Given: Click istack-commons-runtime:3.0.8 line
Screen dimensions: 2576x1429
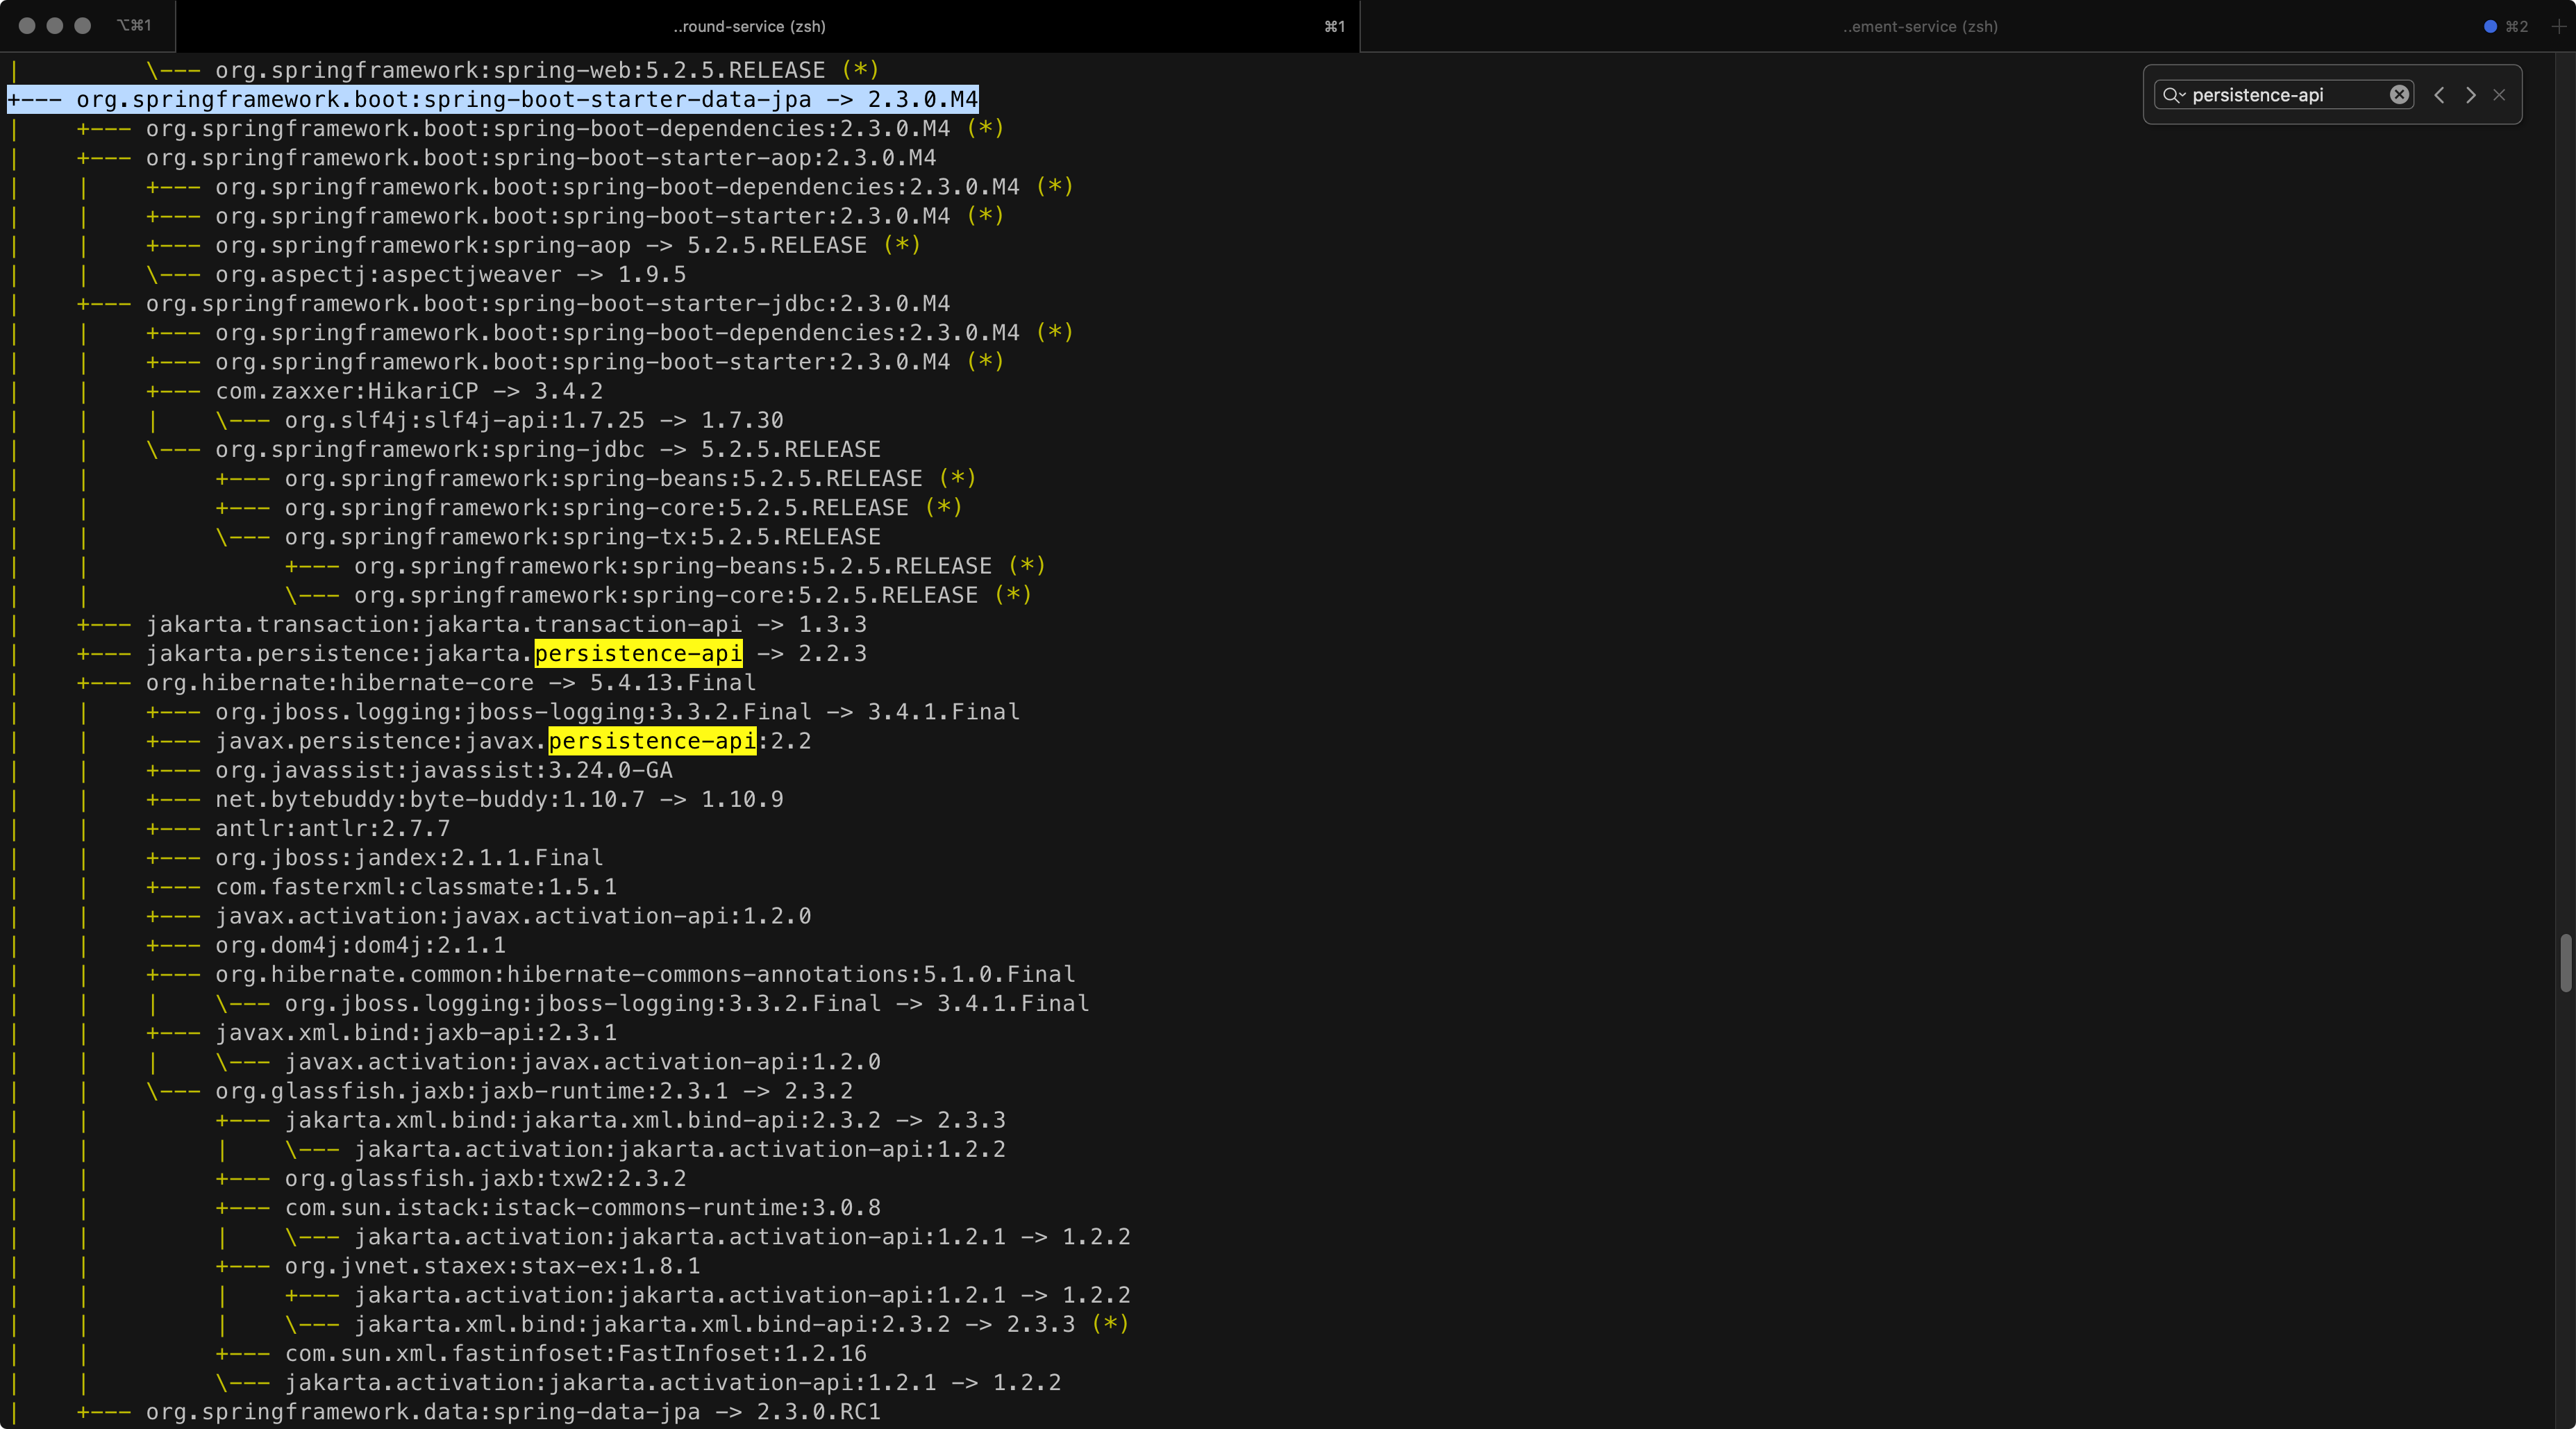Looking at the screenshot, I should (x=583, y=1207).
